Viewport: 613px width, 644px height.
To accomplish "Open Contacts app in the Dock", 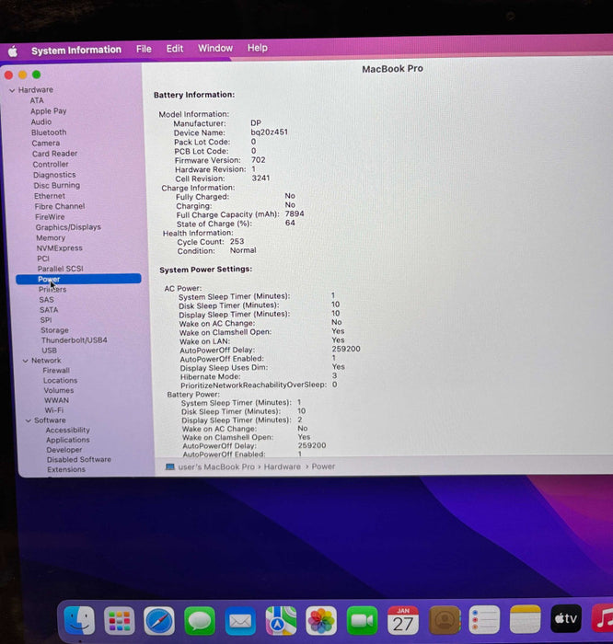I will pos(445,619).
